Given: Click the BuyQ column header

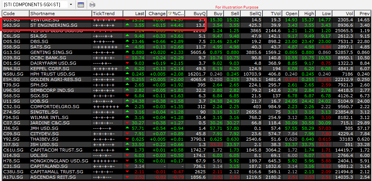Looking at the screenshot, I should pos(196,14).
